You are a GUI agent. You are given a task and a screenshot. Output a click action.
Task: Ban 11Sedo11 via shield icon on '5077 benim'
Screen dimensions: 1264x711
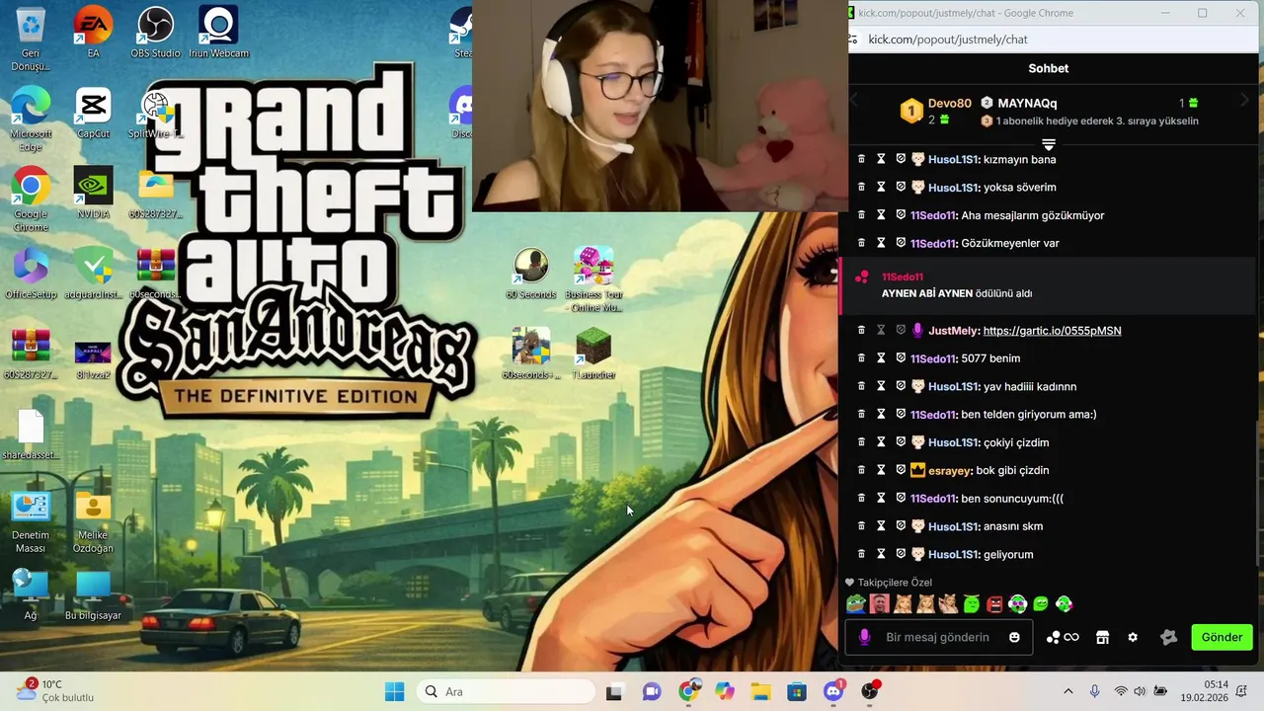(x=901, y=358)
